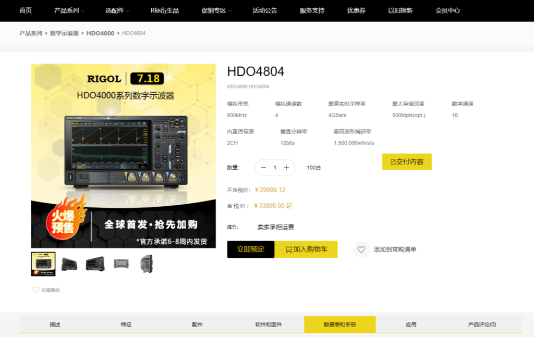The width and height of the screenshot is (534, 337).
Task: Click the 加入购物车 button
Action: tap(306, 249)
